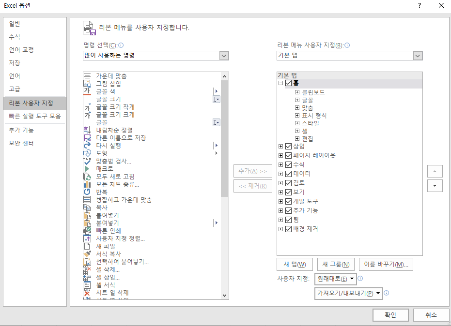Select the 시트 열 삭제 icon

click(x=87, y=293)
